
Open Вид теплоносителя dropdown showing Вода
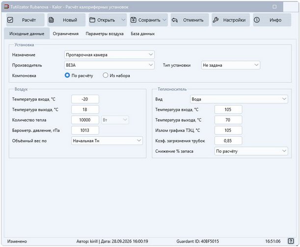(239, 99)
